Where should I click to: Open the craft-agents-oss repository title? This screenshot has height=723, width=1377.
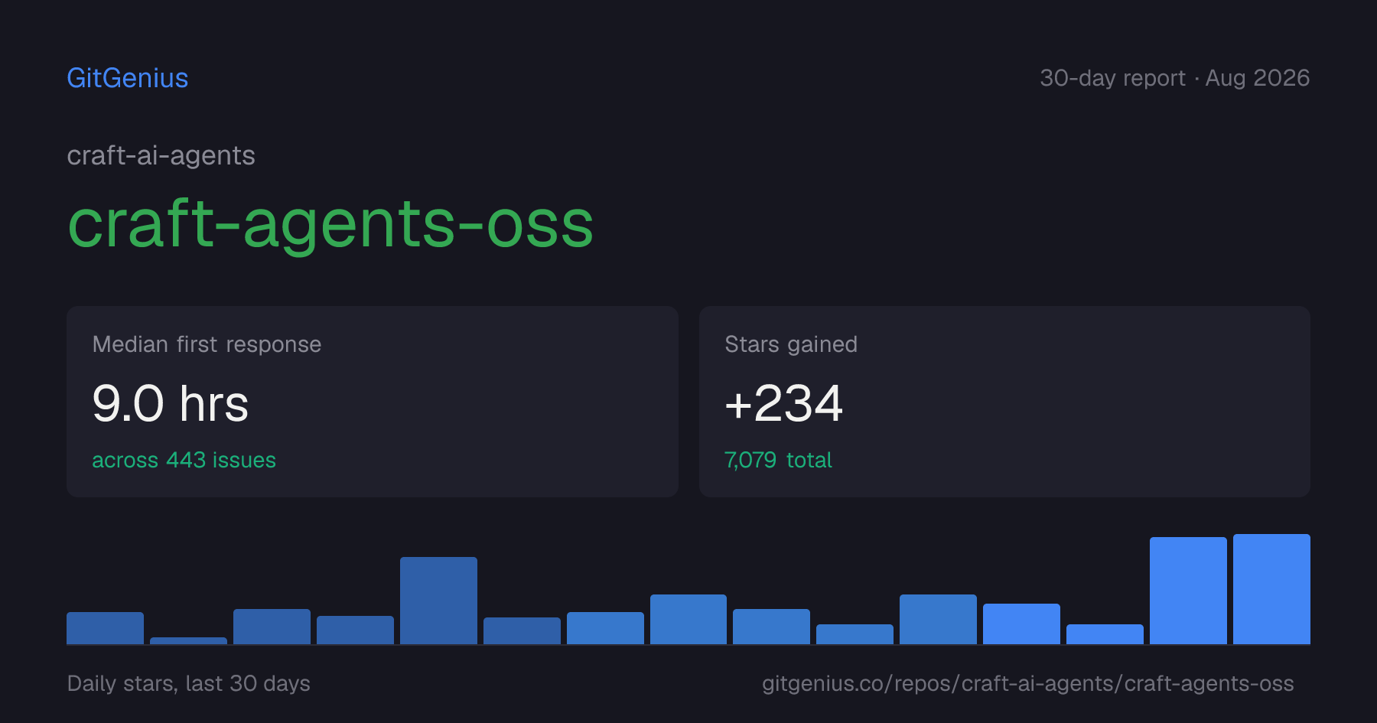pyautogui.click(x=330, y=225)
